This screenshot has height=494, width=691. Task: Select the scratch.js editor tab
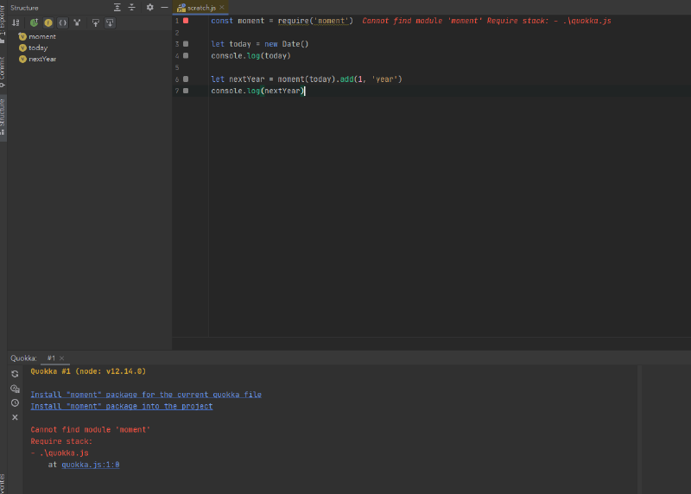point(200,7)
